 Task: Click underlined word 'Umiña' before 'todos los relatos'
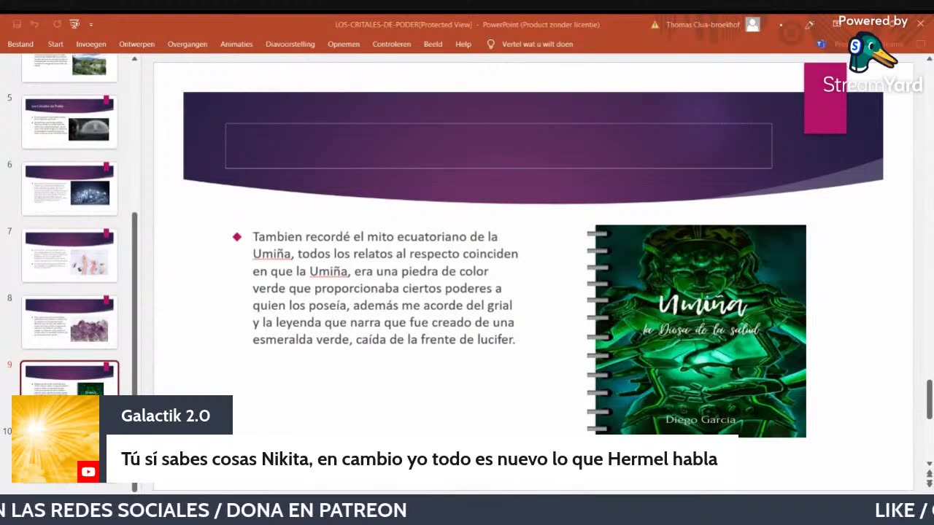[272, 254]
